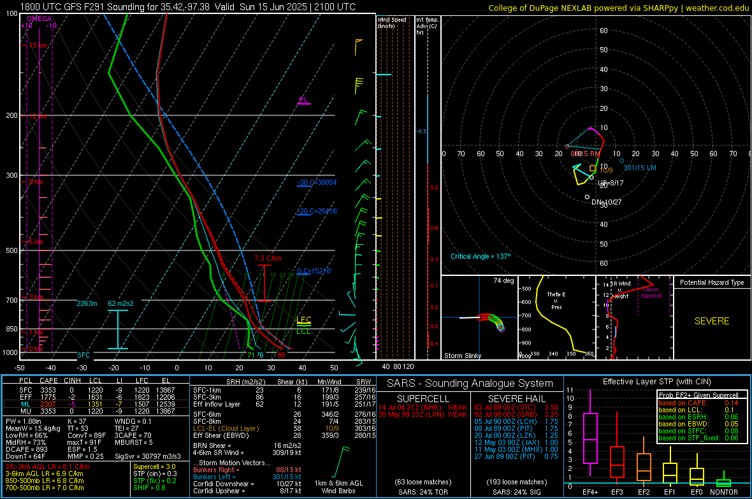Click the UP=8/17 Corfidi vector label
Image resolution: width=752 pixels, height=499 pixels.
tap(611, 184)
